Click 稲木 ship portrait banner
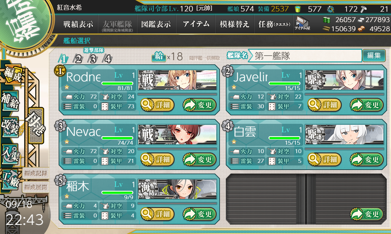 click(177, 189)
